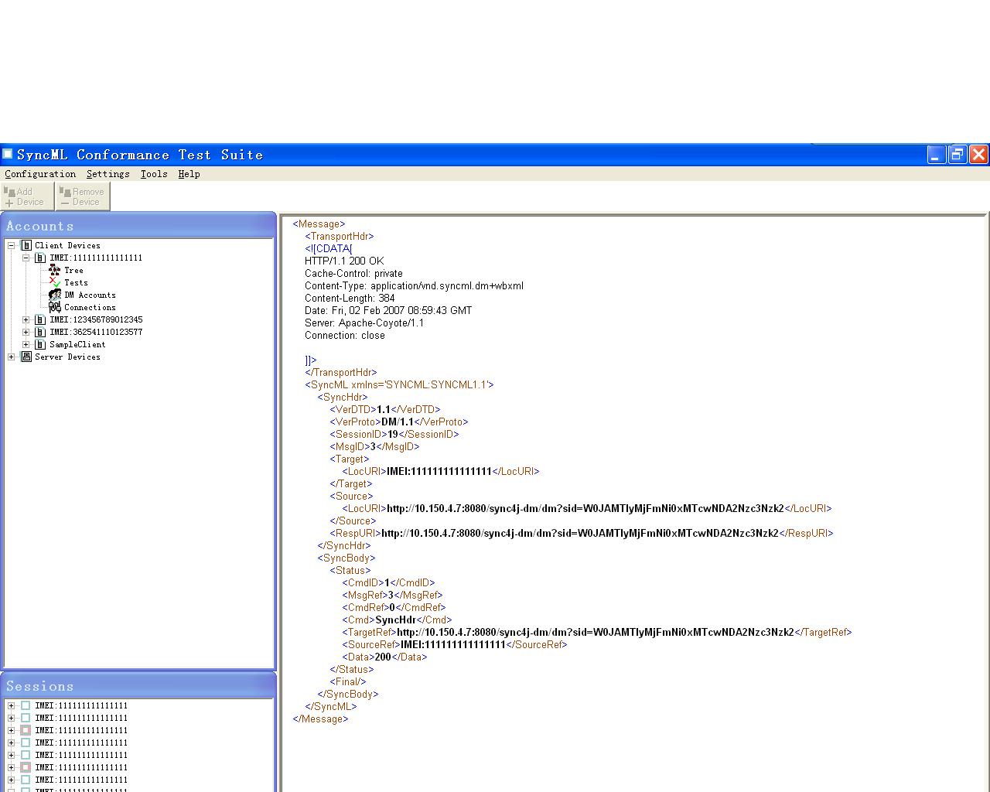Open the Tests cross-and-check icon
This screenshot has width=990, height=792.
pos(55,282)
